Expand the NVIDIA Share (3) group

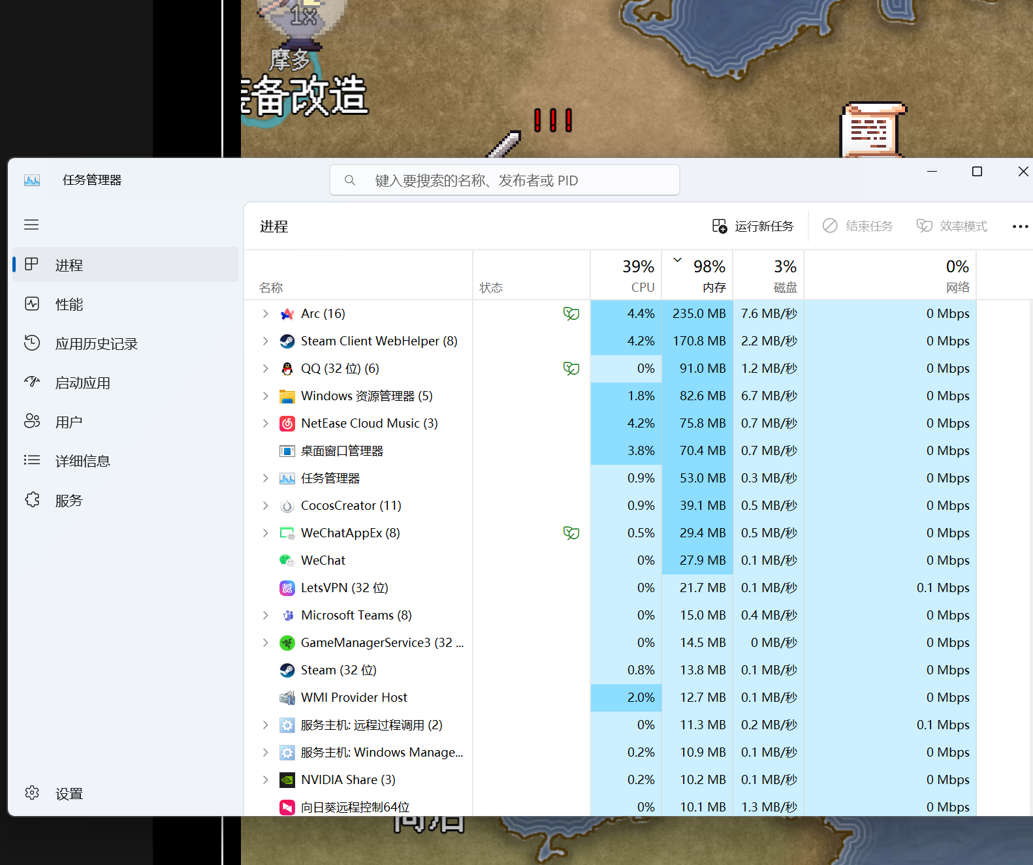point(265,780)
